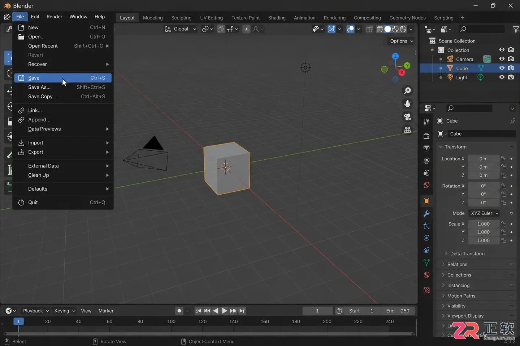Click the End frame 250 field

click(x=398, y=311)
